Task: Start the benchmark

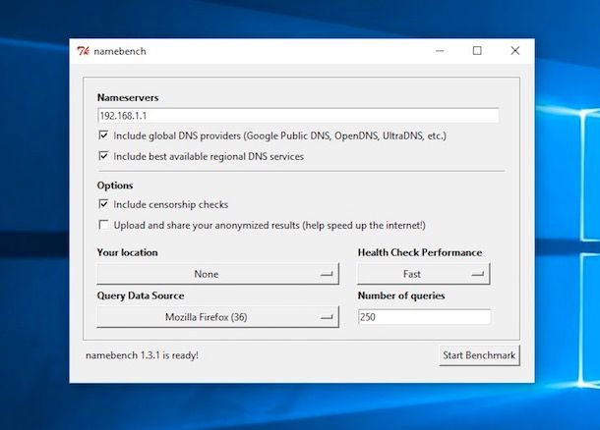Action: (x=479, y=355)
